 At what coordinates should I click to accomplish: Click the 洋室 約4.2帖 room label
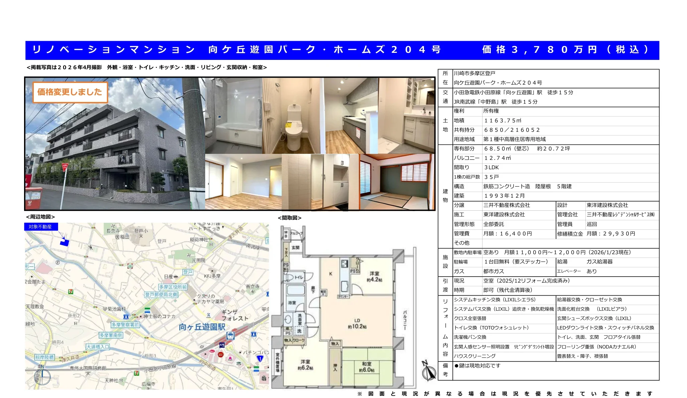click(375, 277)
